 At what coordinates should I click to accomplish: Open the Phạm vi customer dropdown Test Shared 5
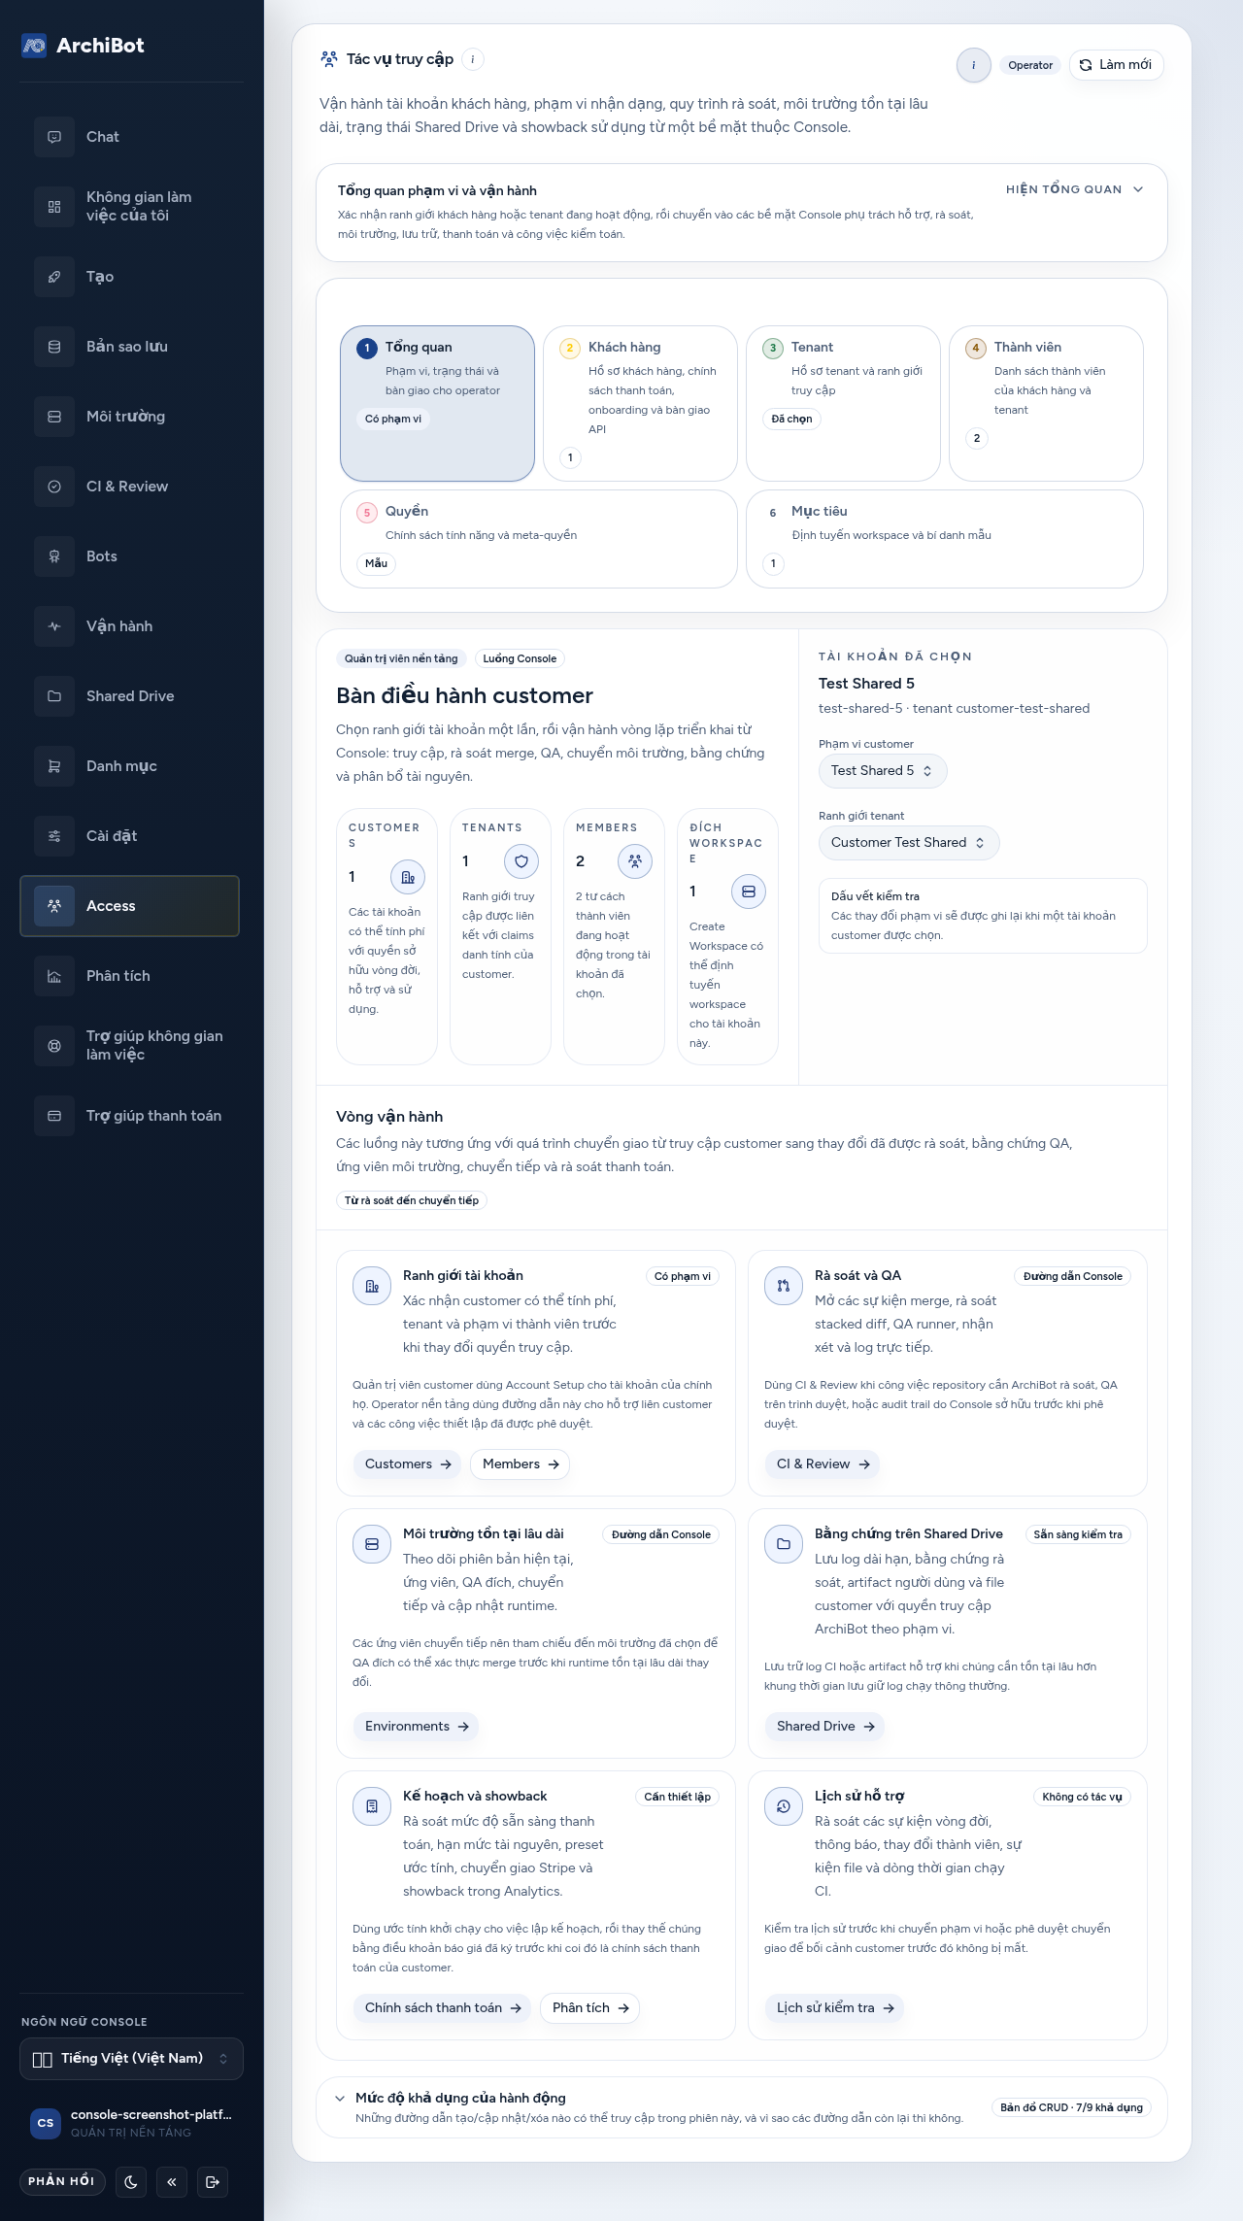[882, 771]
